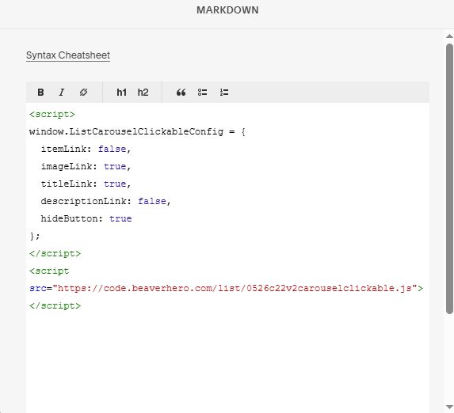Image resolution: width=454 pixels, height=413 pixels.
Task: Click the window.ListCarouselClickableConfig line
Action: [137, 131]
